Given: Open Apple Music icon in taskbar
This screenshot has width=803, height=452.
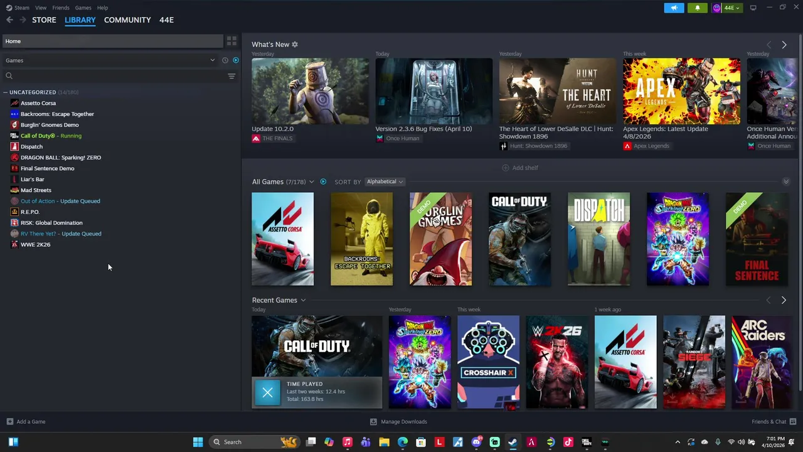Looking at the screenshot, I should [x=348, y=442].
